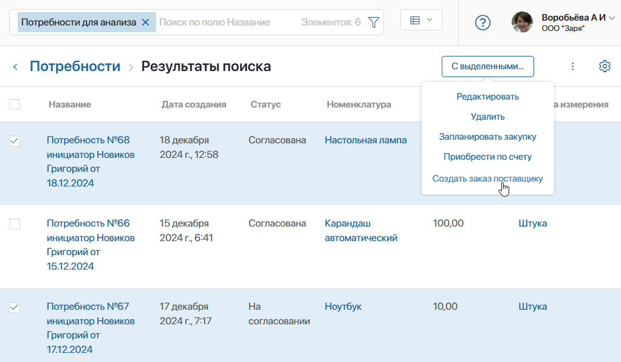Check the Потребность №66 row checkbox
The image size is (621, 362).
pos(15,224)
